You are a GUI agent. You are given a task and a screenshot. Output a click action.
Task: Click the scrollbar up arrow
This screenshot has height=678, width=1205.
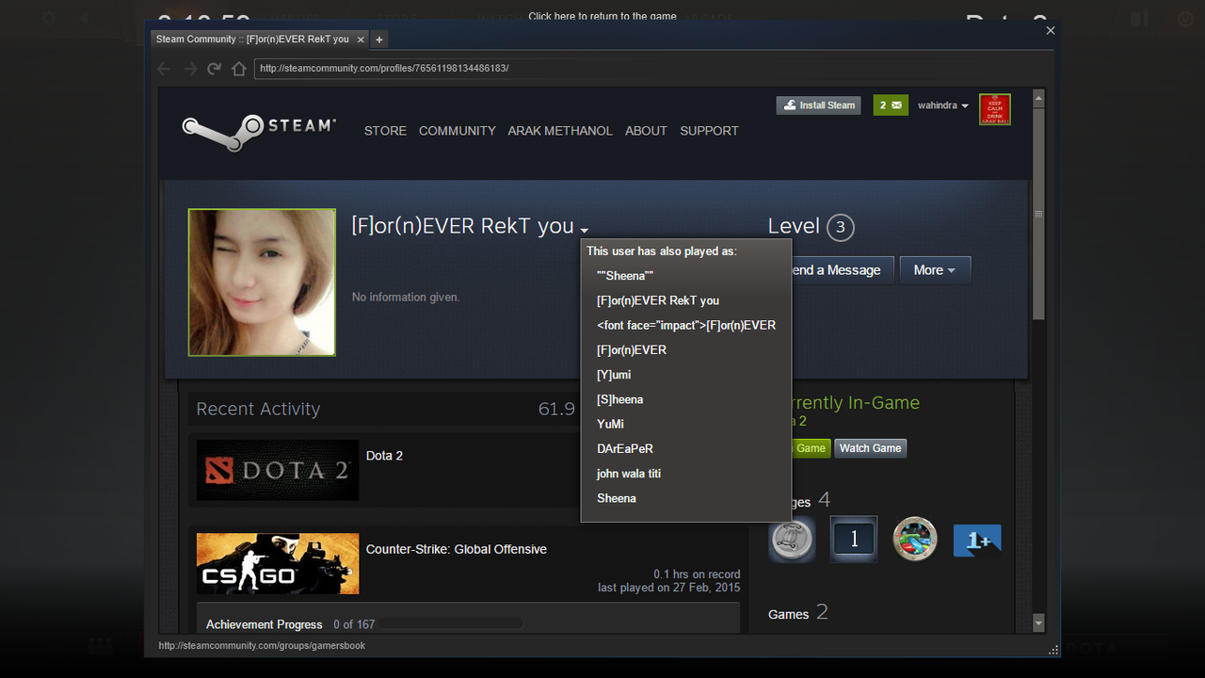point(1038,97)
